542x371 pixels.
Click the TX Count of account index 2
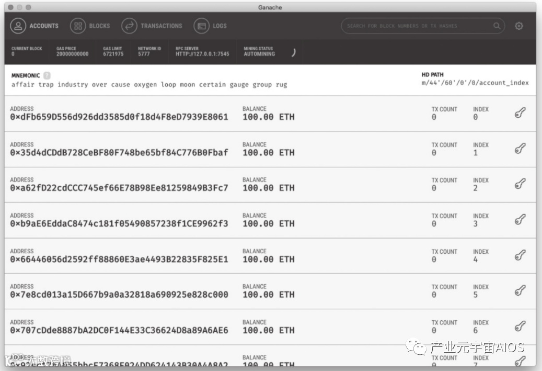click(x=434, y=188)
